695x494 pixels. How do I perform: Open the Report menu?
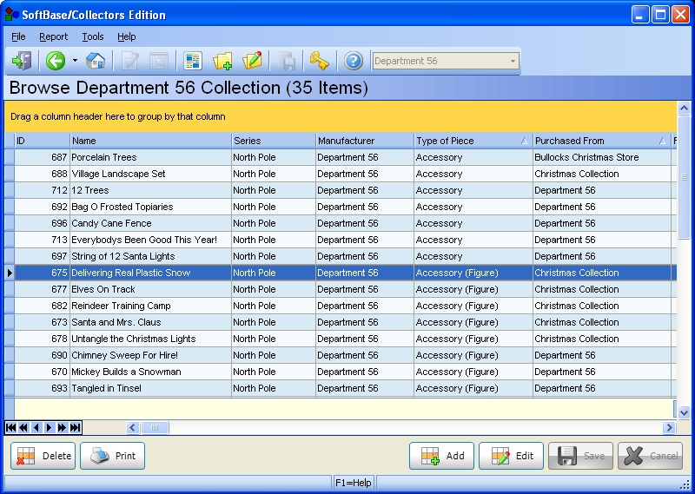53,36
